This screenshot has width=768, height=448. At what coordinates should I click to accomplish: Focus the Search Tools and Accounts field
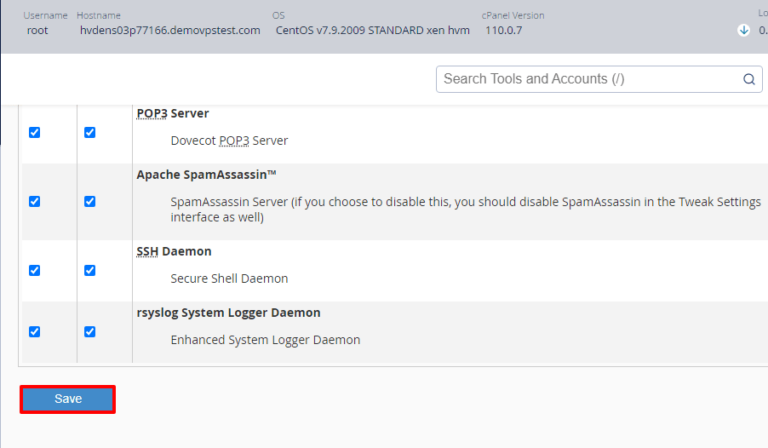[599, 79]
